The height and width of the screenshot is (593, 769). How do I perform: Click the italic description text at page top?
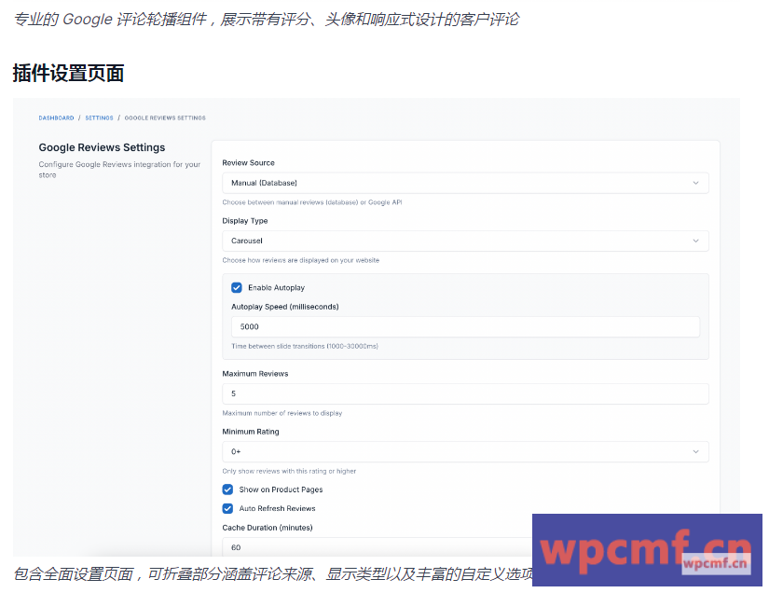pyautogui.click(x=266, y=19)
